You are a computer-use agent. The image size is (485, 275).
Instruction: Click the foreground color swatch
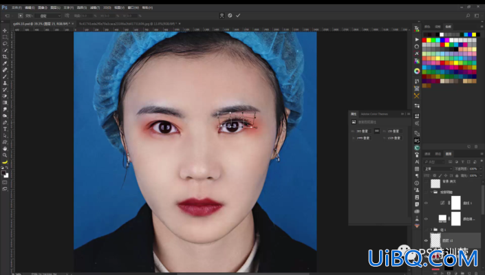coord(3,173)
